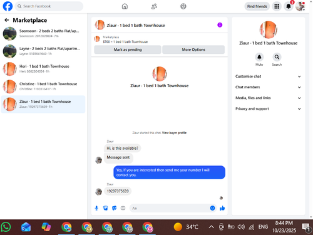Search in conversation magnifier icon
The height and width of the screenshot is (235, 313).
click(x=277, y=57)
